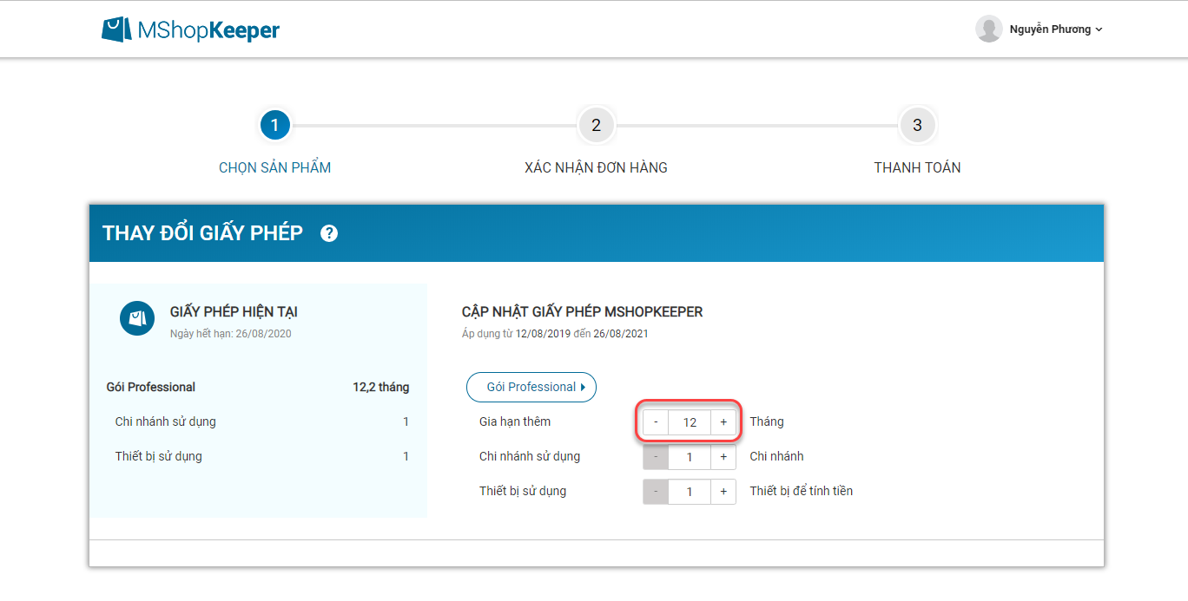This screenshot has height=601, width=1188.
Task: Click the 12,2 tháng value
Action: tap(381, 387)
